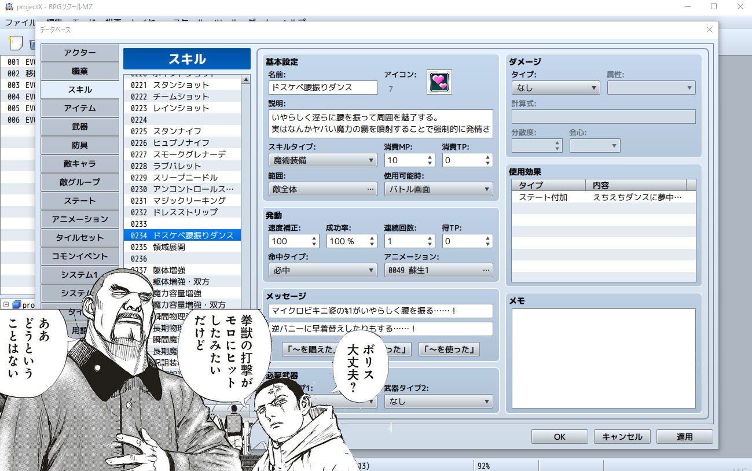Decrease the 成功率 value
The image size is (752, 471).
pos(372,245)
